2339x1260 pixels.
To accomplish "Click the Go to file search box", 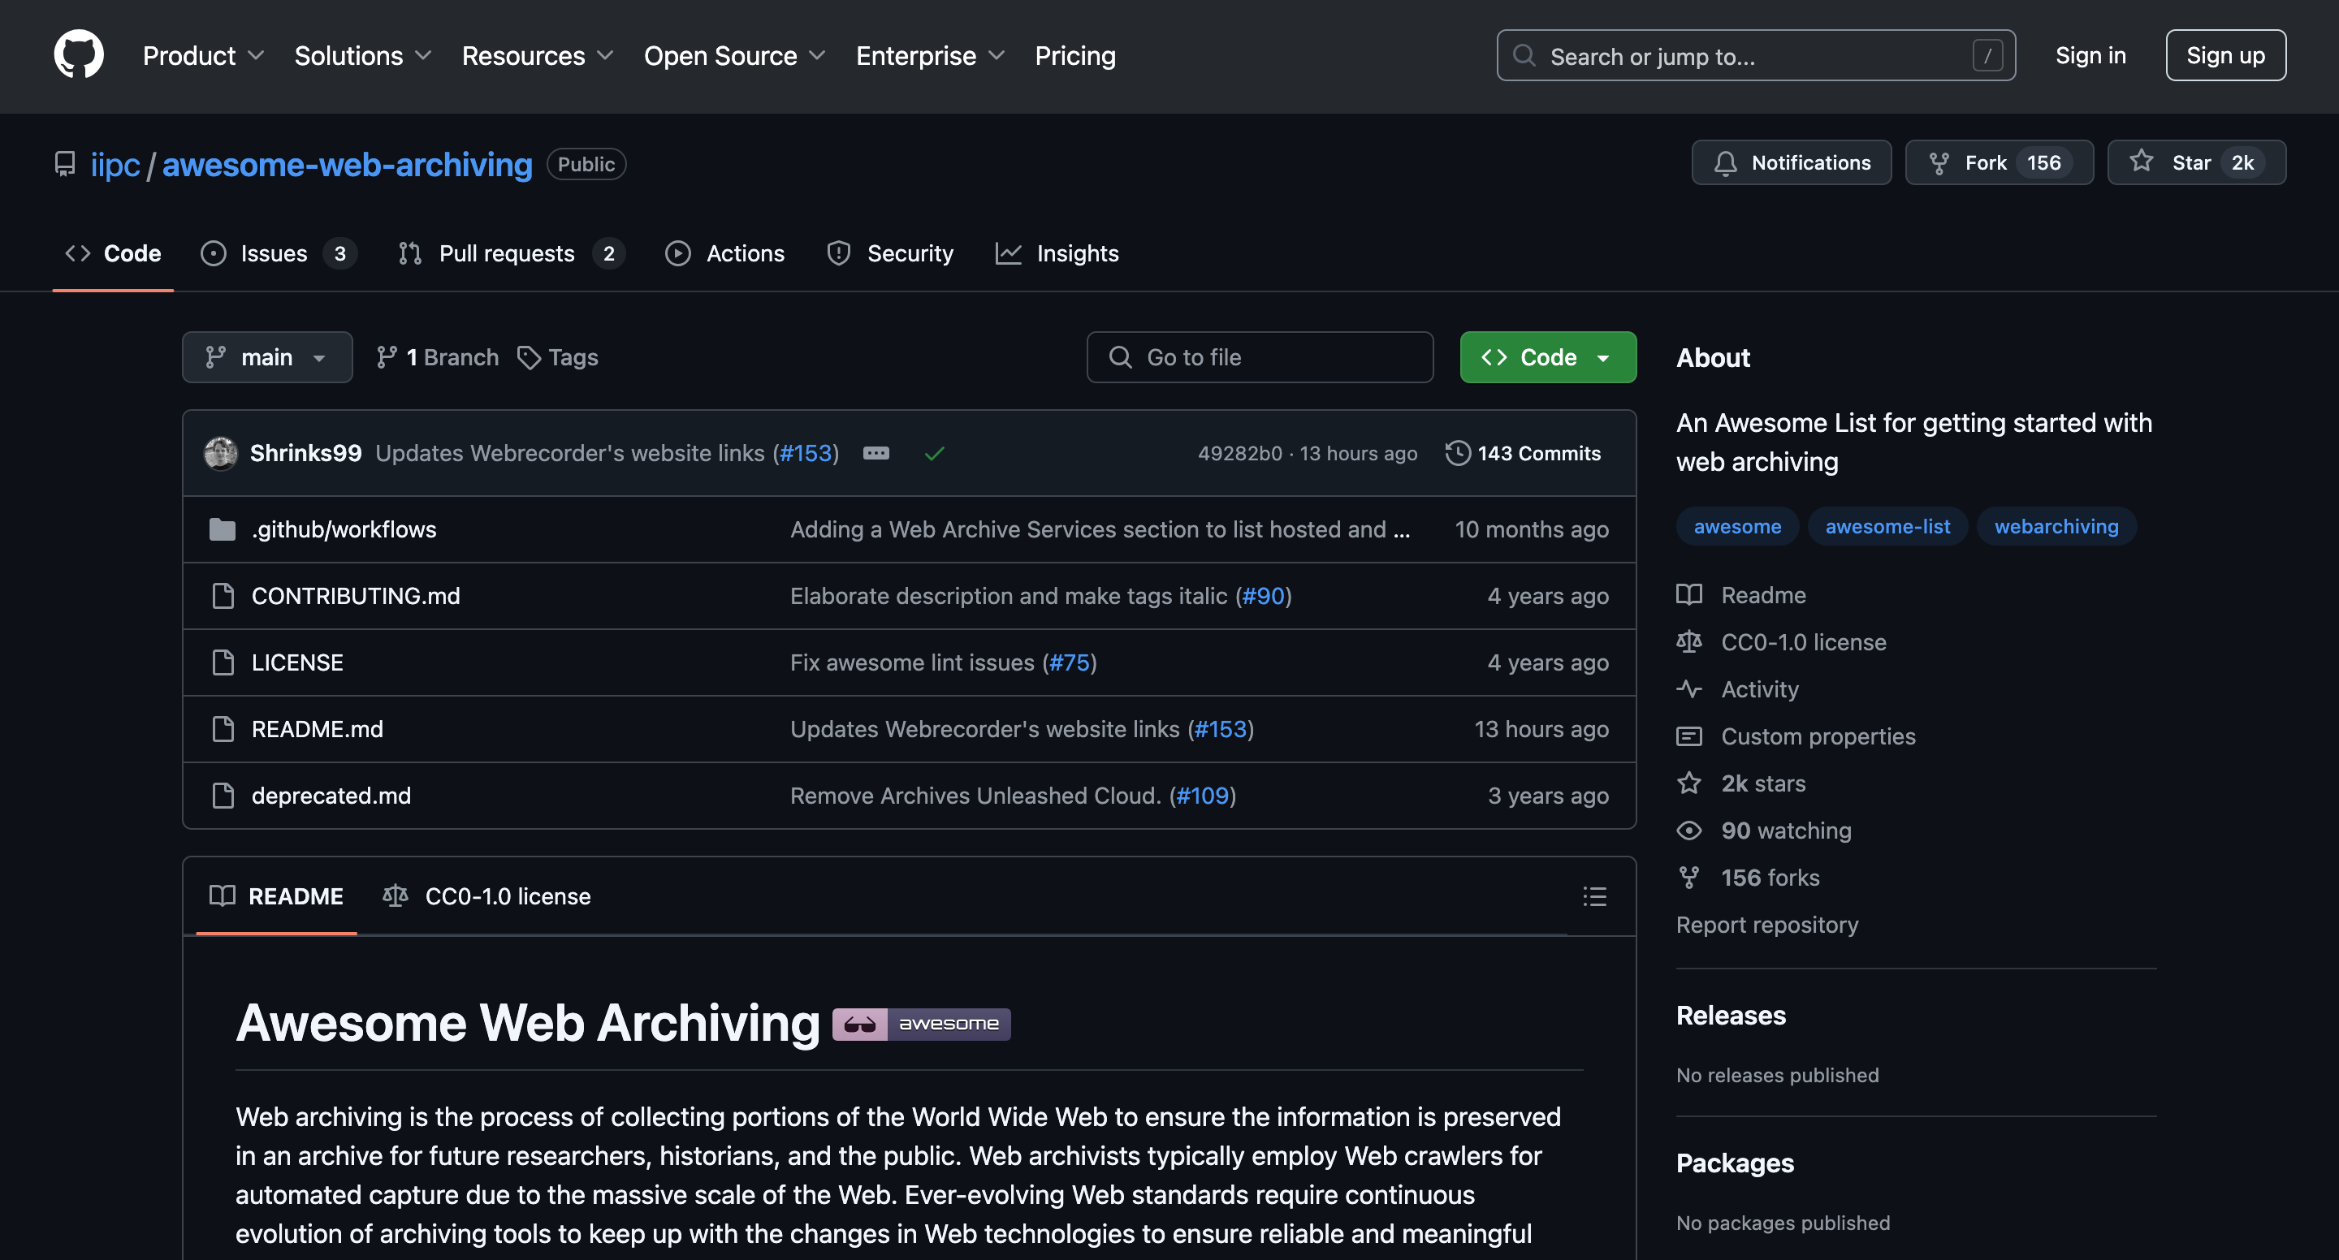I will click(x=1260, y=358).
